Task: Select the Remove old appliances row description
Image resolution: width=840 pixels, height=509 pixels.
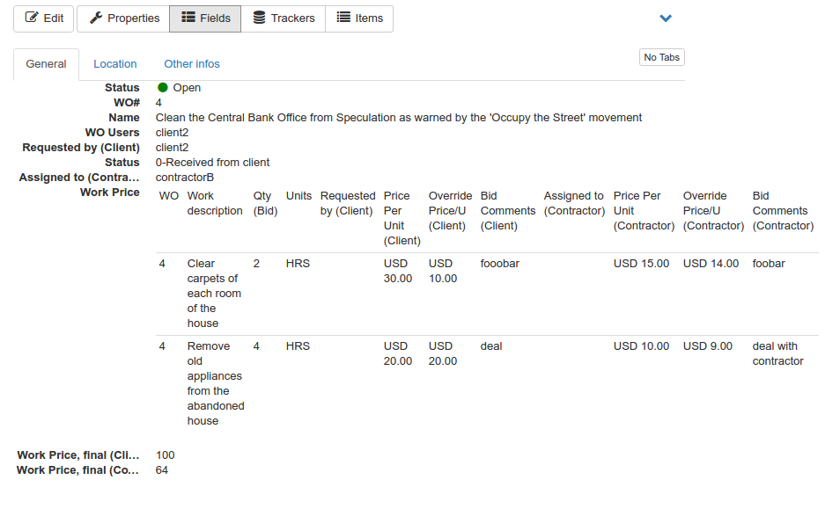Action: 215,383
